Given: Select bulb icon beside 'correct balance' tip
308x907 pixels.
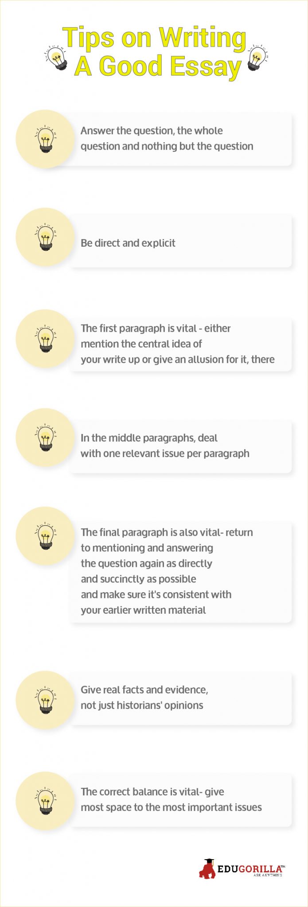Looking at the screenshot, I should [x=45, y=801].
